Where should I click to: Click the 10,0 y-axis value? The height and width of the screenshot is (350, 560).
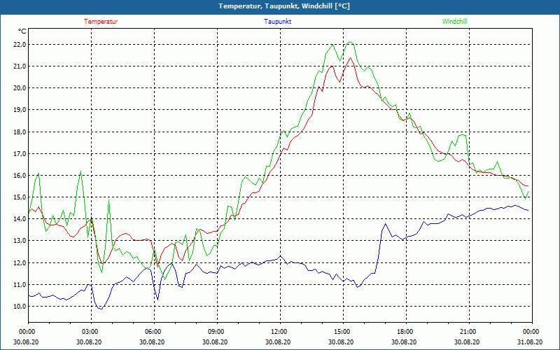tap(20, 307)
